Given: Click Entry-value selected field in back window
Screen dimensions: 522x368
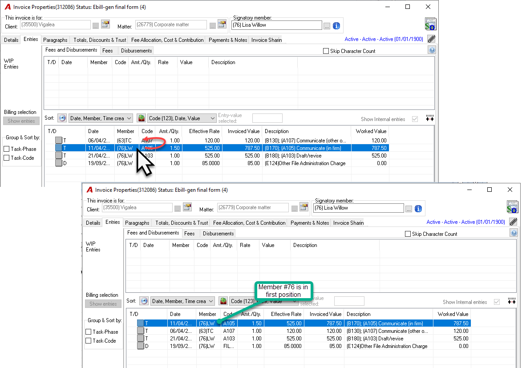Looking at the screenshot, I should pos(267,118).
